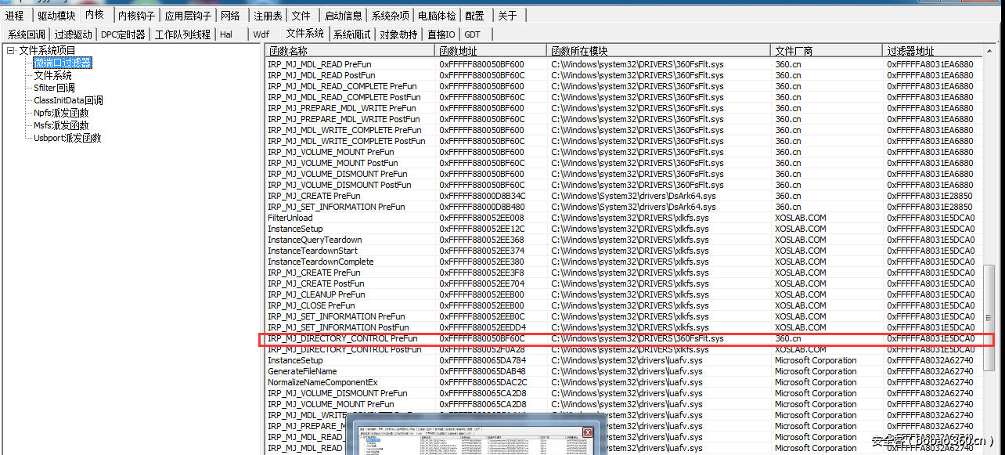Open the 驱动模块 tab
1005x455 pixels.
point(56,16)
